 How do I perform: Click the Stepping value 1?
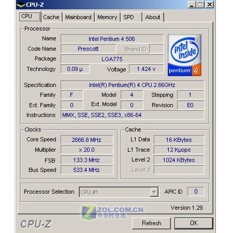pos(191,95)
